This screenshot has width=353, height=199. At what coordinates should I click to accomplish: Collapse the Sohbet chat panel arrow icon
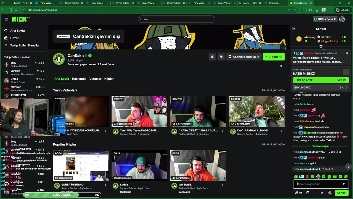pyautogui.click(x=293, y=29)
